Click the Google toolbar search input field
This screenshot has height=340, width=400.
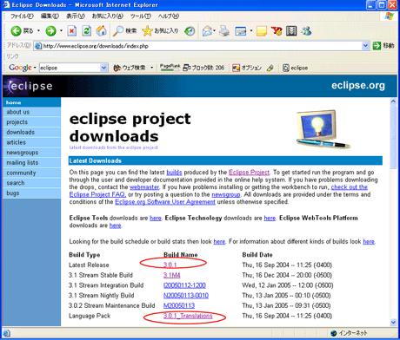70,68
